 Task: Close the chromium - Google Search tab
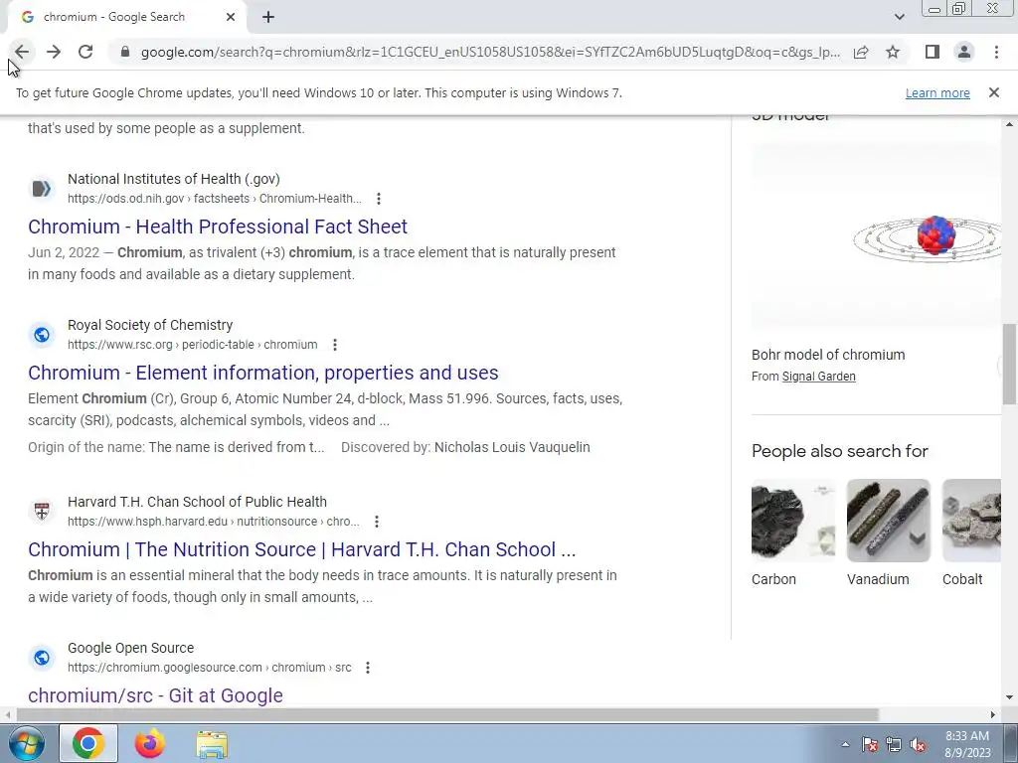tap(231, 18)
